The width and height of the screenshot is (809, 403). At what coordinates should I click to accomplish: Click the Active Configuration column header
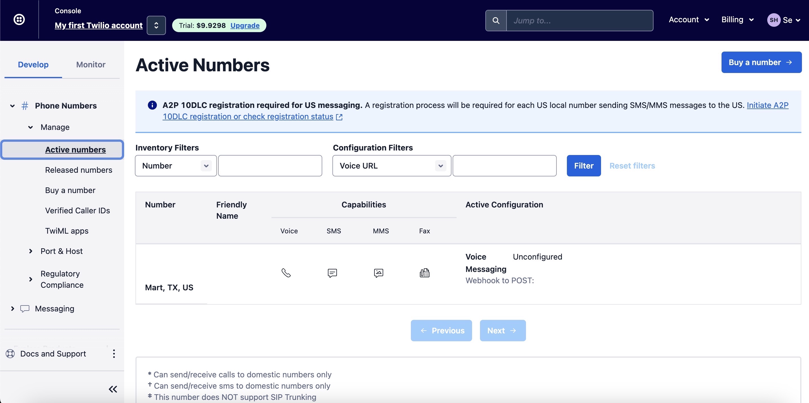pyautogui.click(x=504, y=205)
